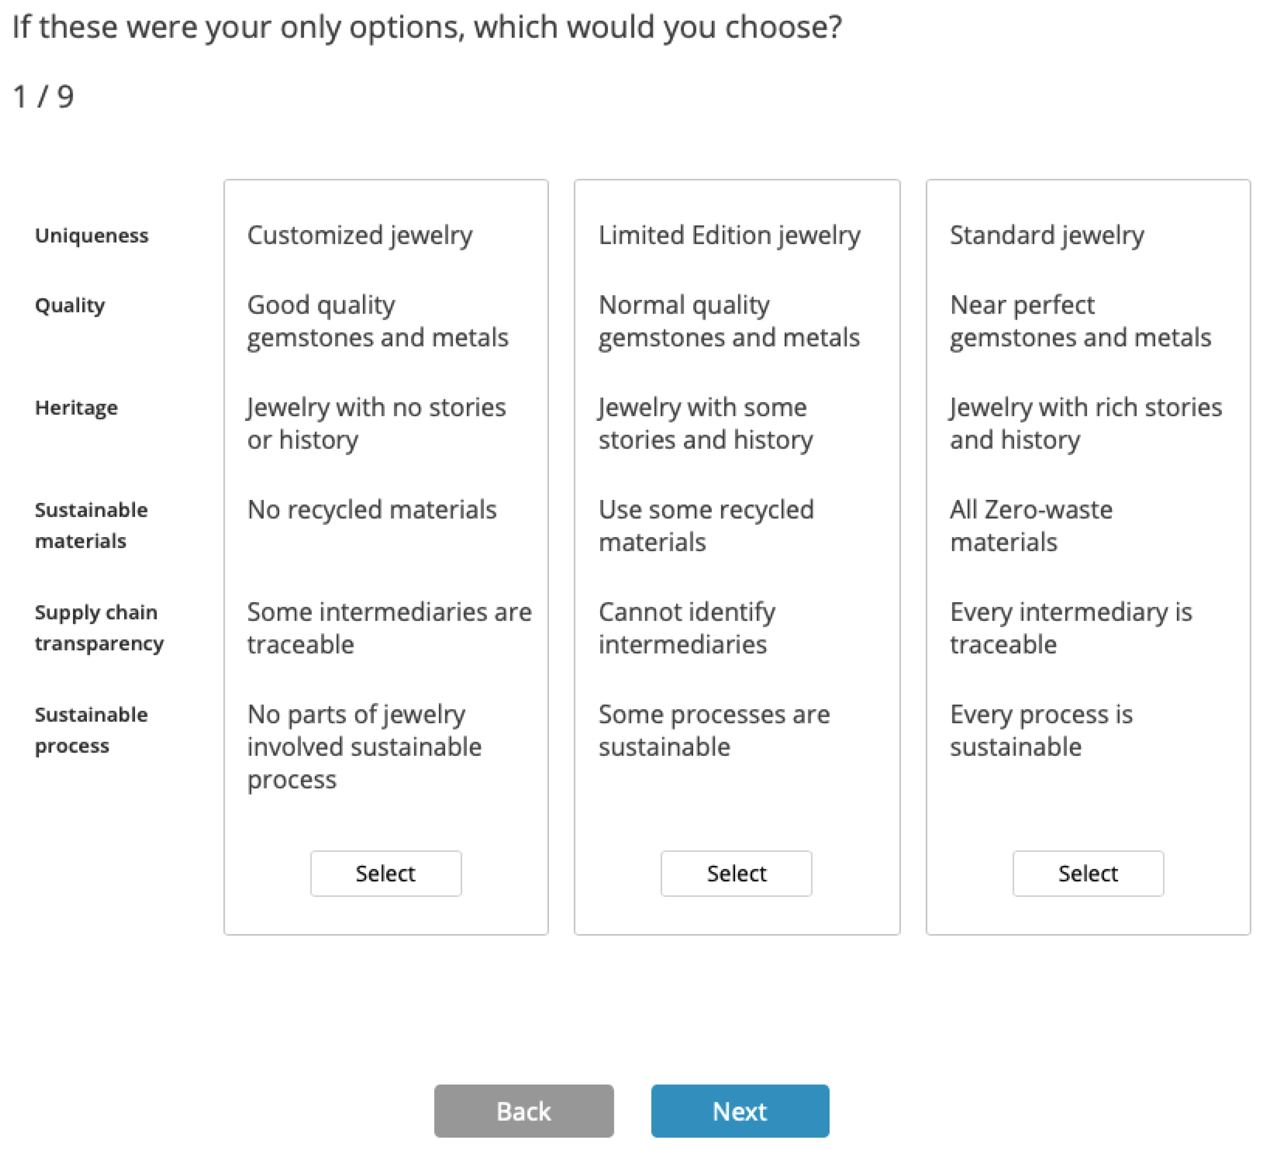Click "Good quality gemstones and metals" text
This screenshot has width=1261, height=1151.
point(377,322)
